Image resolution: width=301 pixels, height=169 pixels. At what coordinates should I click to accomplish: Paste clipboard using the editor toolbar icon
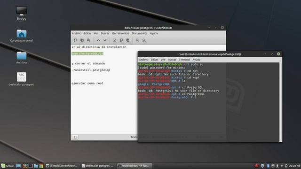[128, 40]
